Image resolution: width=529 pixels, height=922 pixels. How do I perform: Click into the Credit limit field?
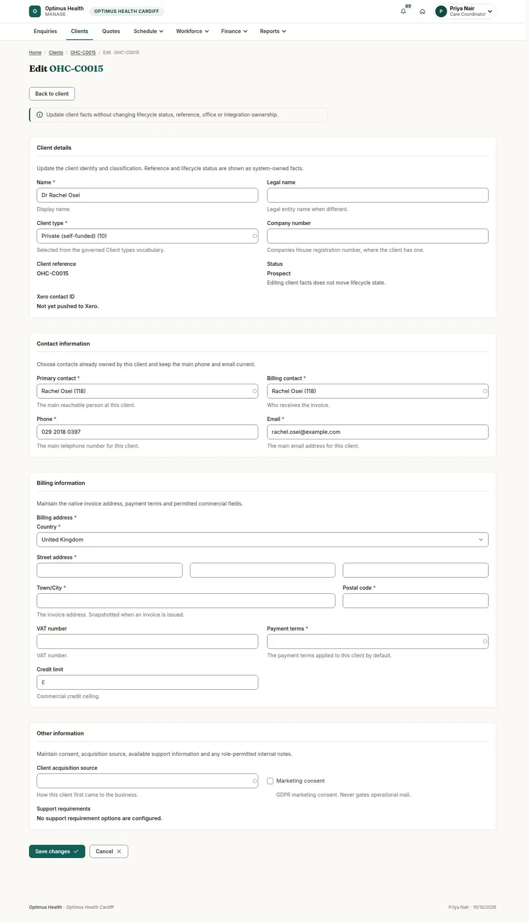pyautogui.click(x=147, y=682)
